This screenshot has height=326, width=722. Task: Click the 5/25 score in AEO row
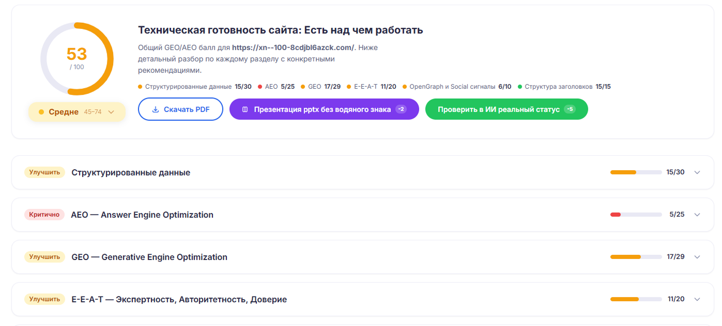tap(677, 215)
